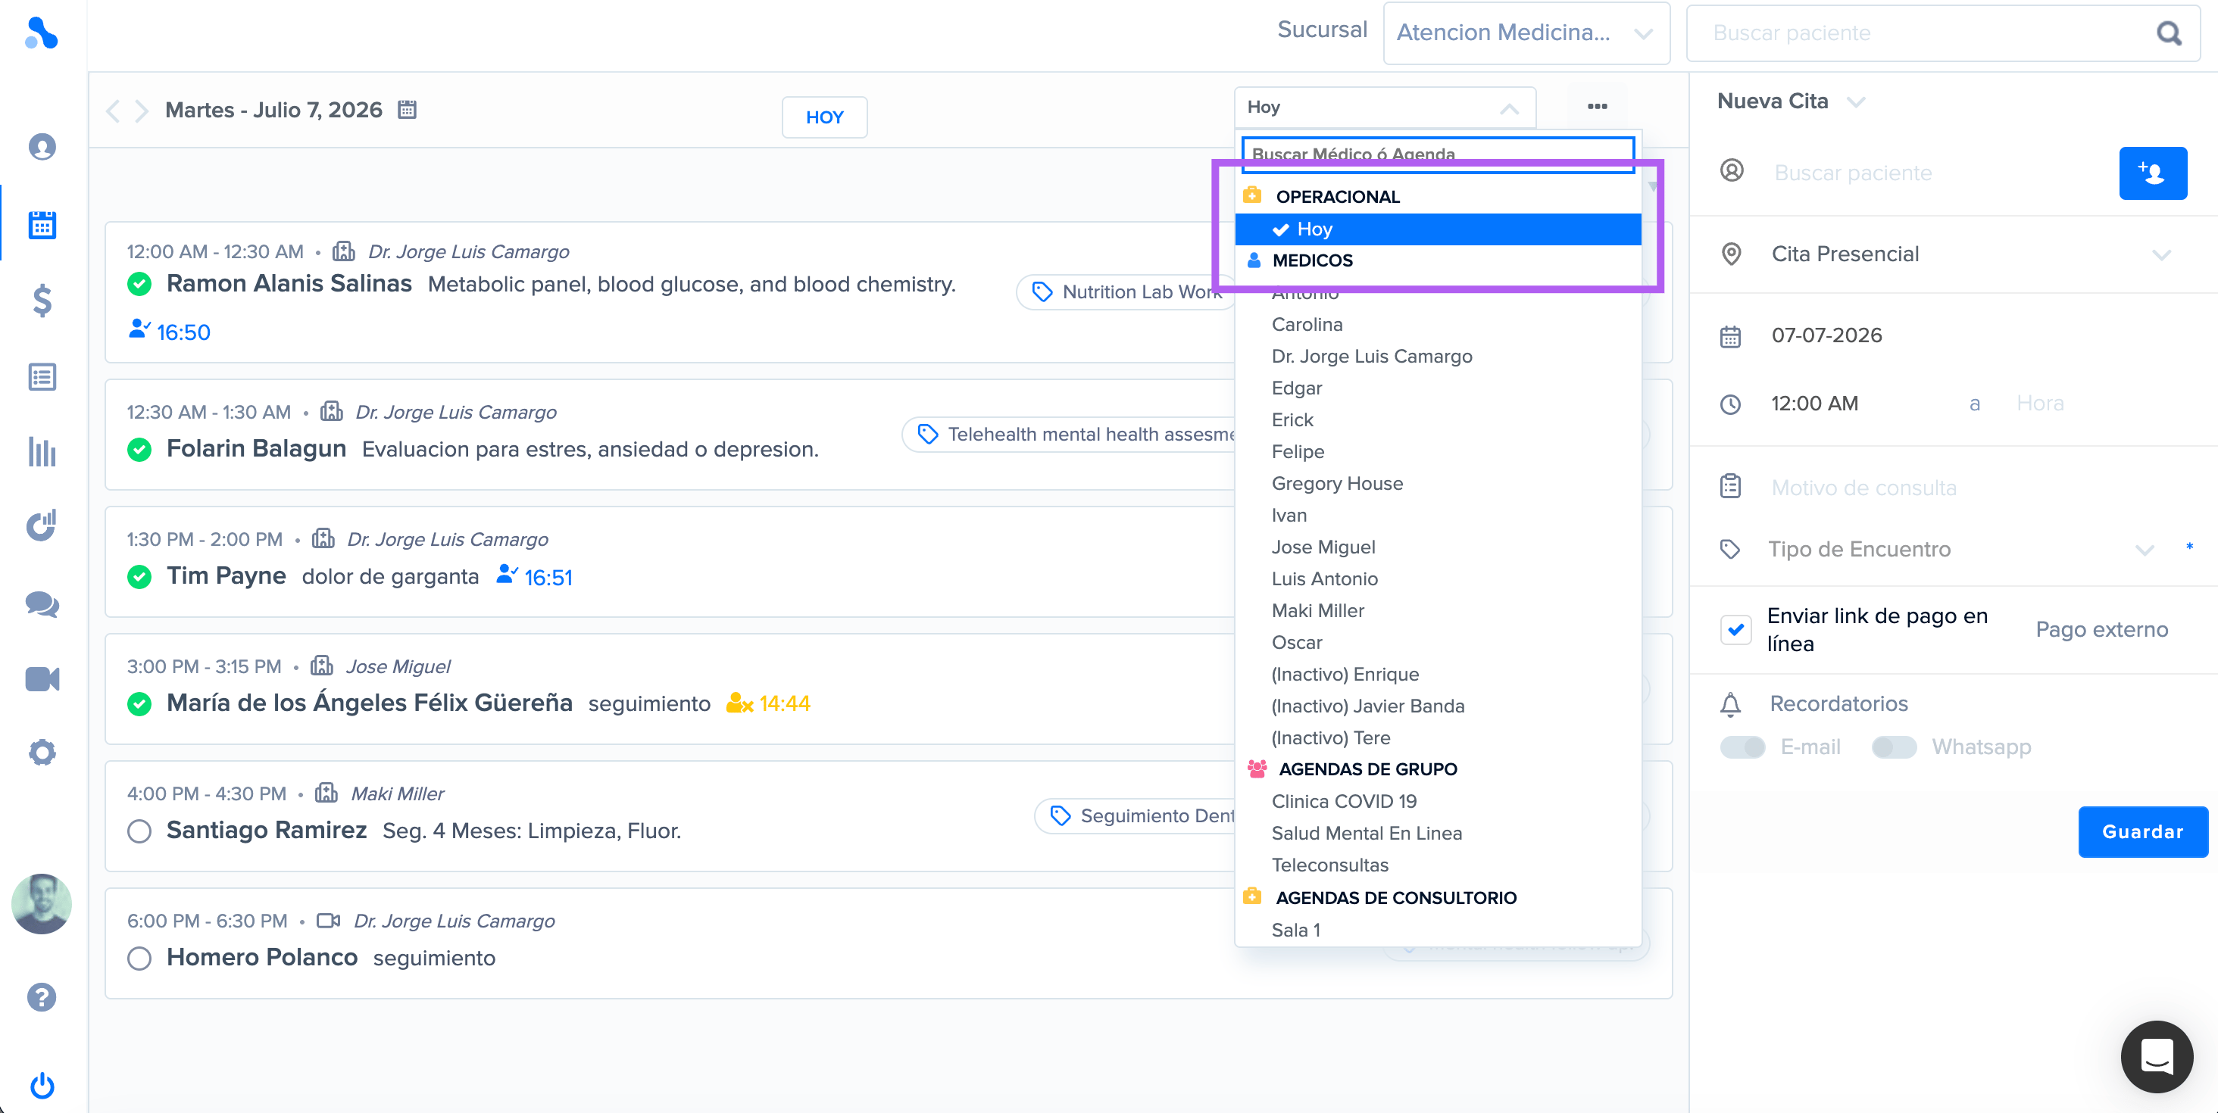Click the app logo at top left
This screenshot has width=2218, height=1113.
[x=40, y=33]
